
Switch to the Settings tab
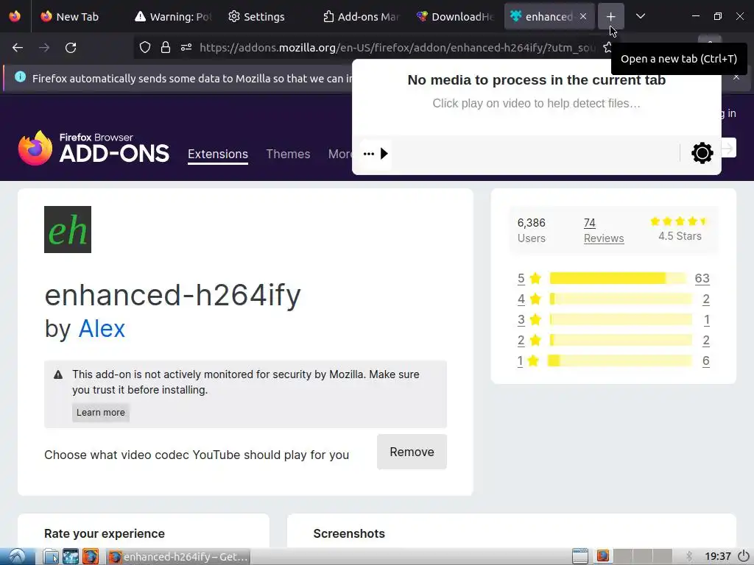[x=264, y=16]
